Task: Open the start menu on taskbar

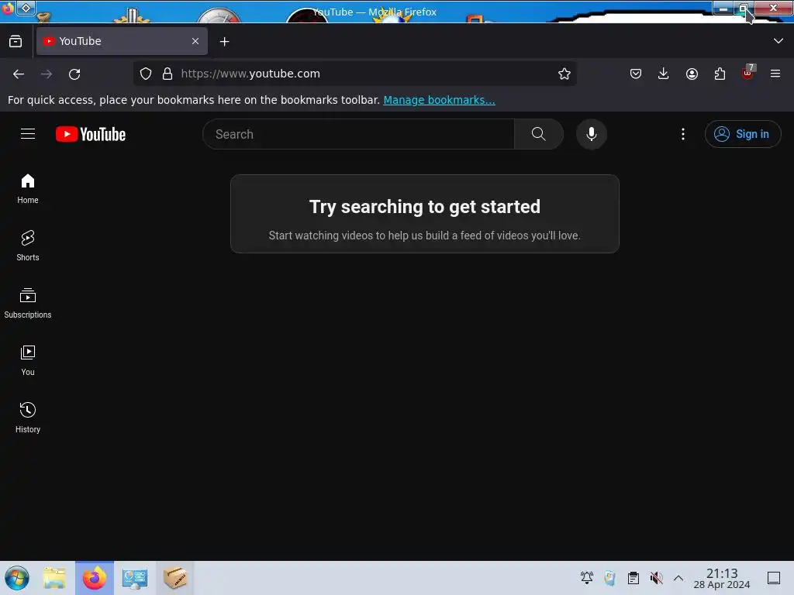Action: pyautogui.click(x=17, y=578)
